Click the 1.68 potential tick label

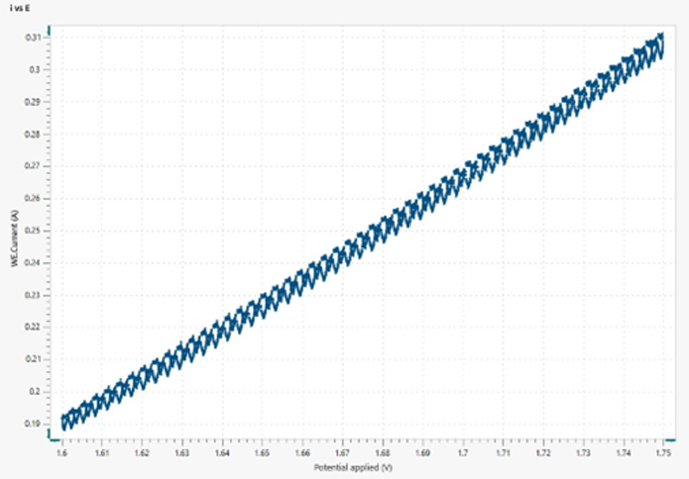(x=382, y=454)
